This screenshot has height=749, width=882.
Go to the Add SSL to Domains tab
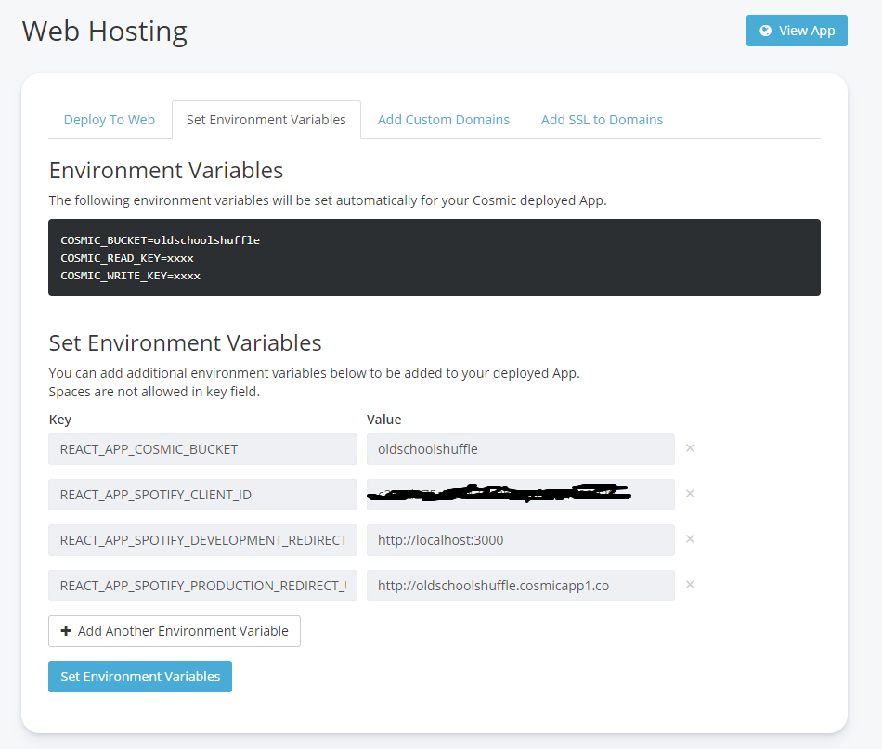(x=602, y=120)
